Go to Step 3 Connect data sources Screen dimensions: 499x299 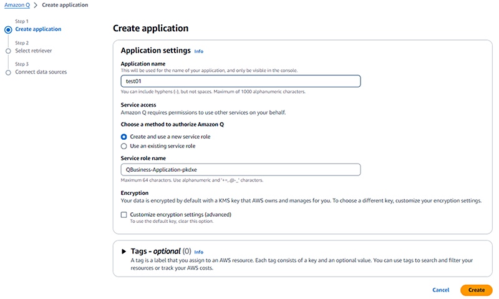(x=41, y=72)
